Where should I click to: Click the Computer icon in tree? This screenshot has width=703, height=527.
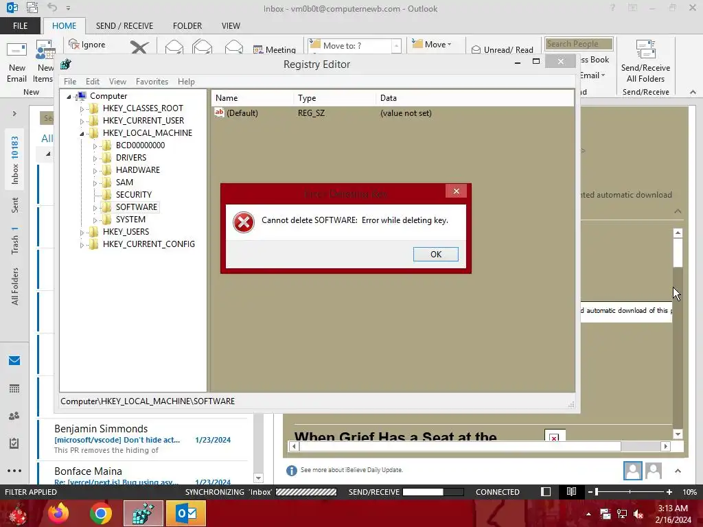(x=81, y=96)
